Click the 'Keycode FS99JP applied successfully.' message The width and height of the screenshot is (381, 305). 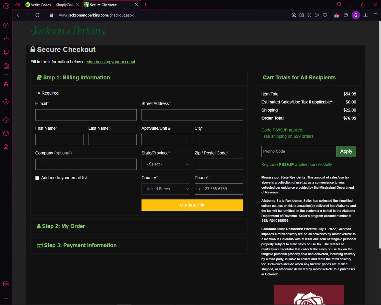click(297, 165)
